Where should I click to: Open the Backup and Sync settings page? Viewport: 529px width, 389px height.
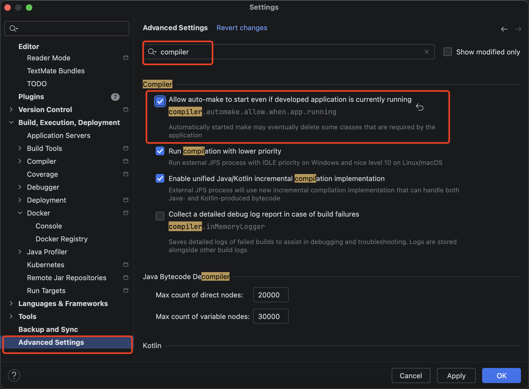point(48,329)
